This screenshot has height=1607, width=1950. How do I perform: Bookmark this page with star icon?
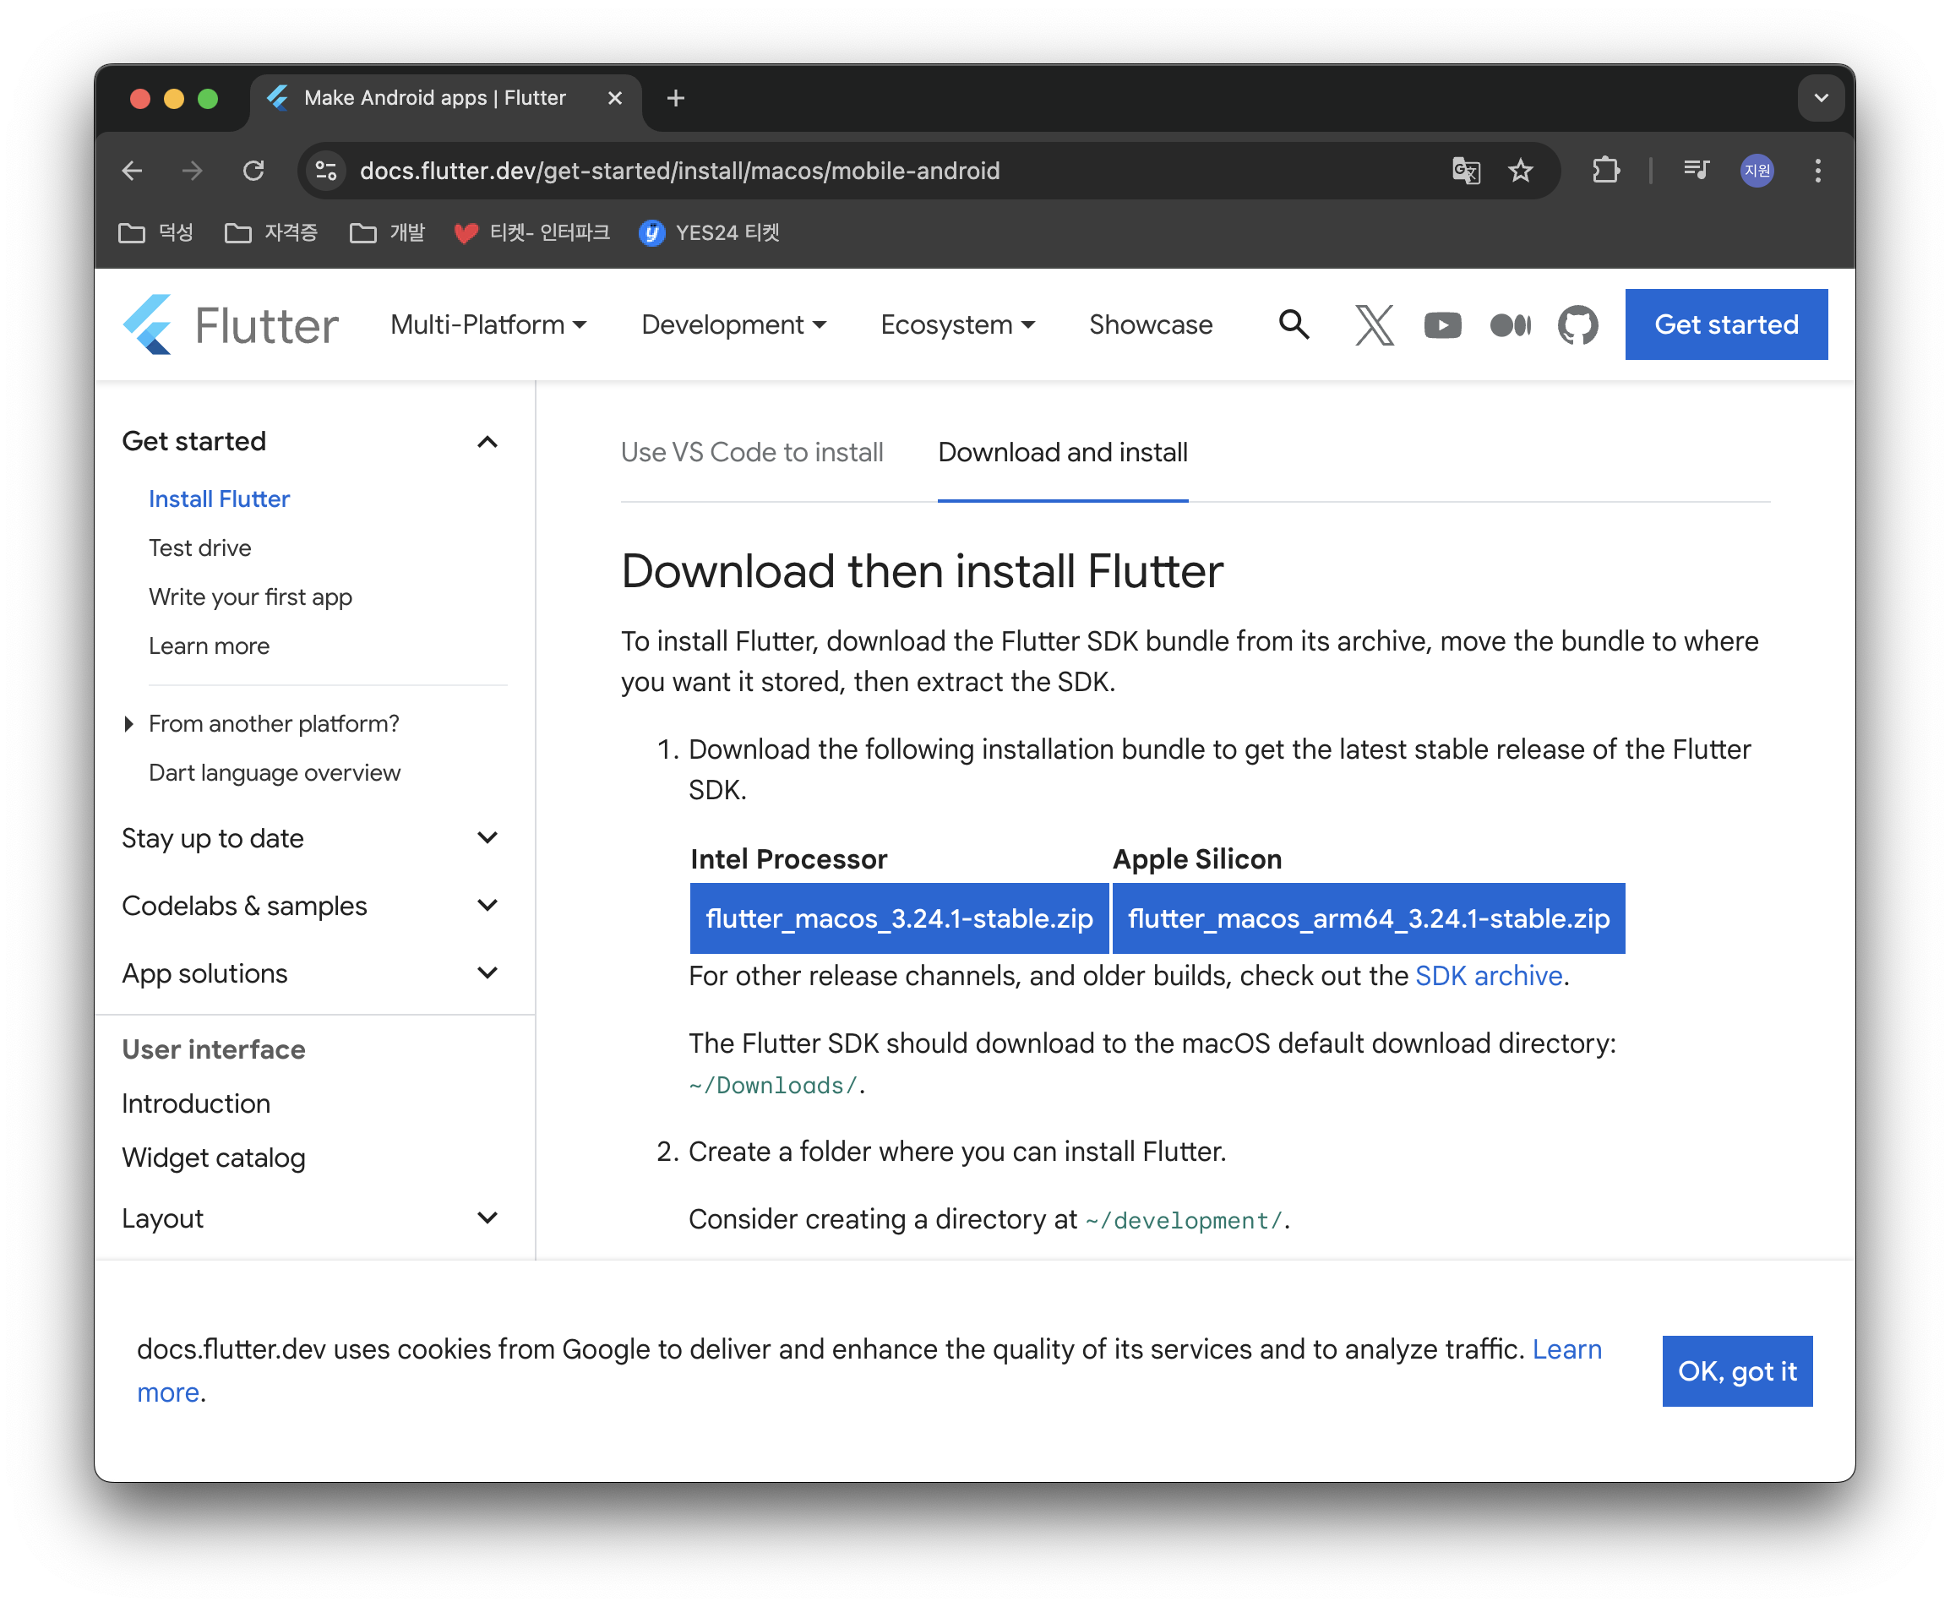[x=1520, y=171]
